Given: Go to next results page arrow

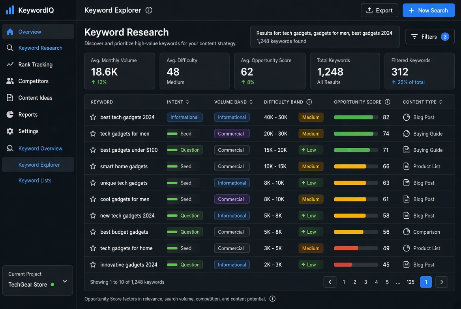Looking at the screenshot, I should (442, 282).
